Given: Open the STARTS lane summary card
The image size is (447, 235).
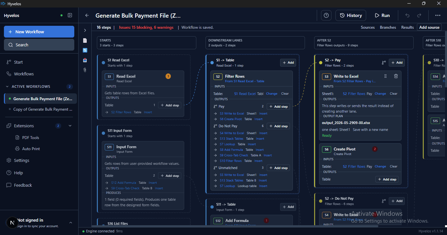Looking at the screenshot, I should click(147, 43).
